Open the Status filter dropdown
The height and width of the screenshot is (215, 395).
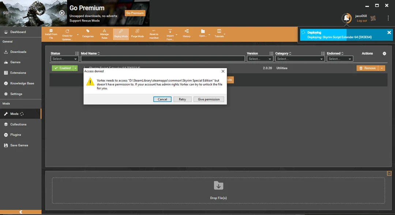tap(64, 59)
